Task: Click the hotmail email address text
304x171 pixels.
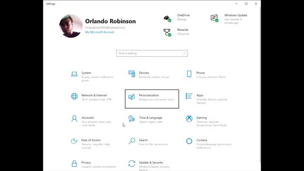Action: [105, 28]
